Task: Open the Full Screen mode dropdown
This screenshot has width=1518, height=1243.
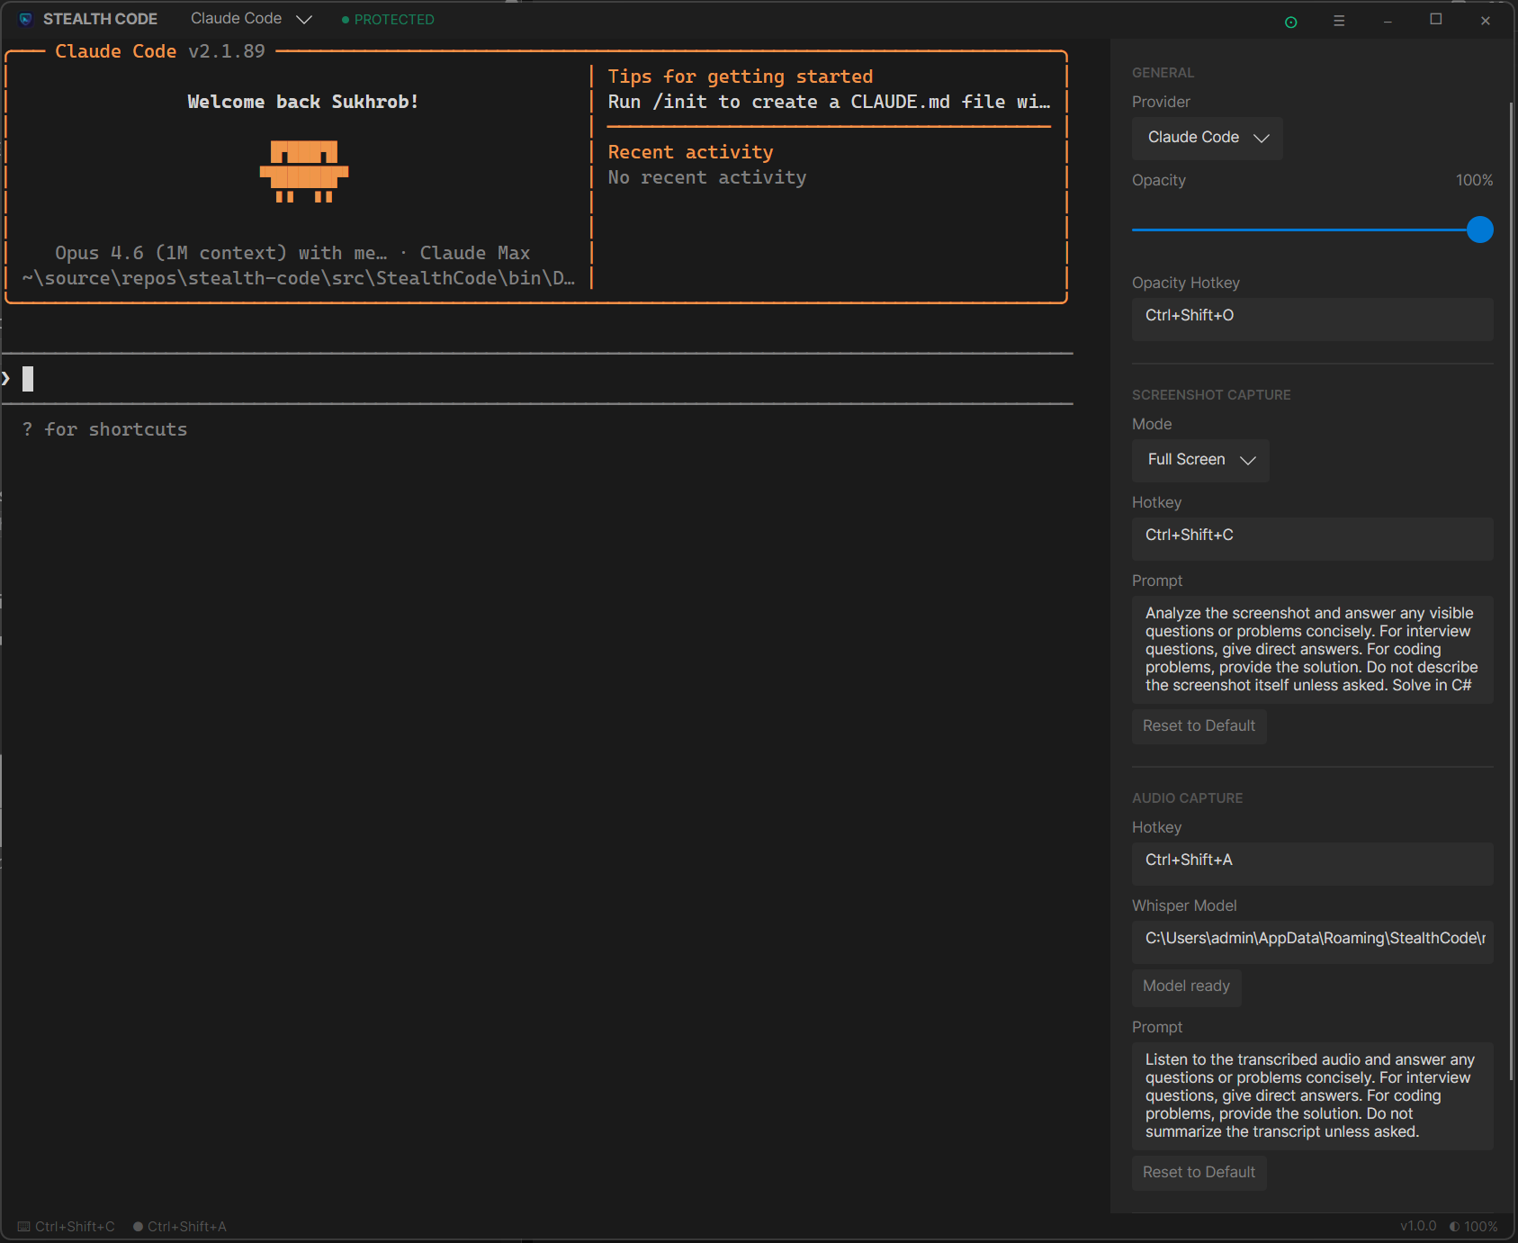Action: [x=1200, y=460]
